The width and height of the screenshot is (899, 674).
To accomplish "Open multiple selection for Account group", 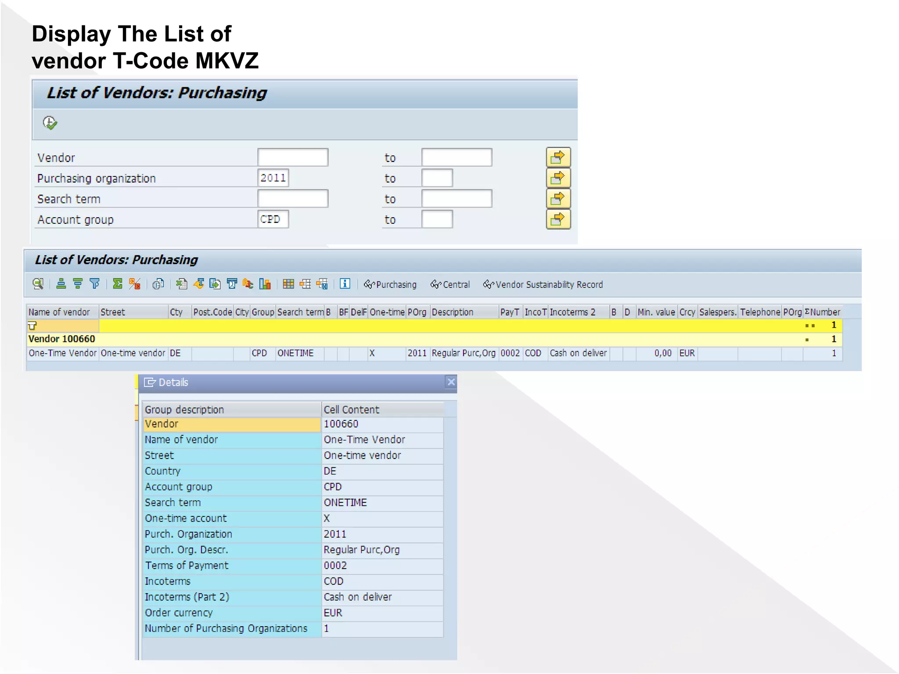I will [558, 219].
